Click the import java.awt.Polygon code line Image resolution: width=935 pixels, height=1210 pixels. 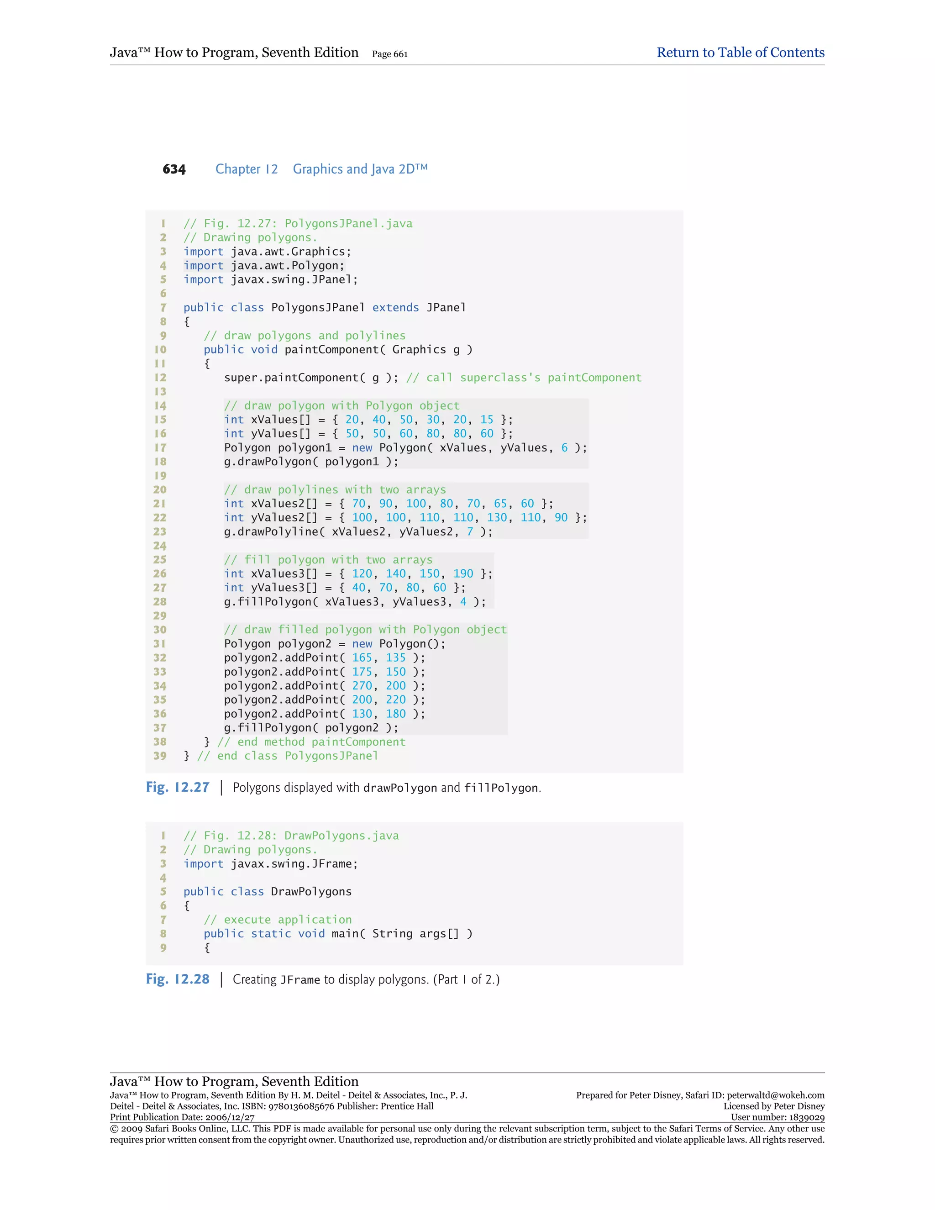pos(264,266)
